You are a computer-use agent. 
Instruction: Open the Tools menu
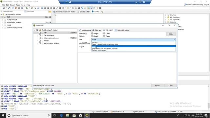coord(18,5)
